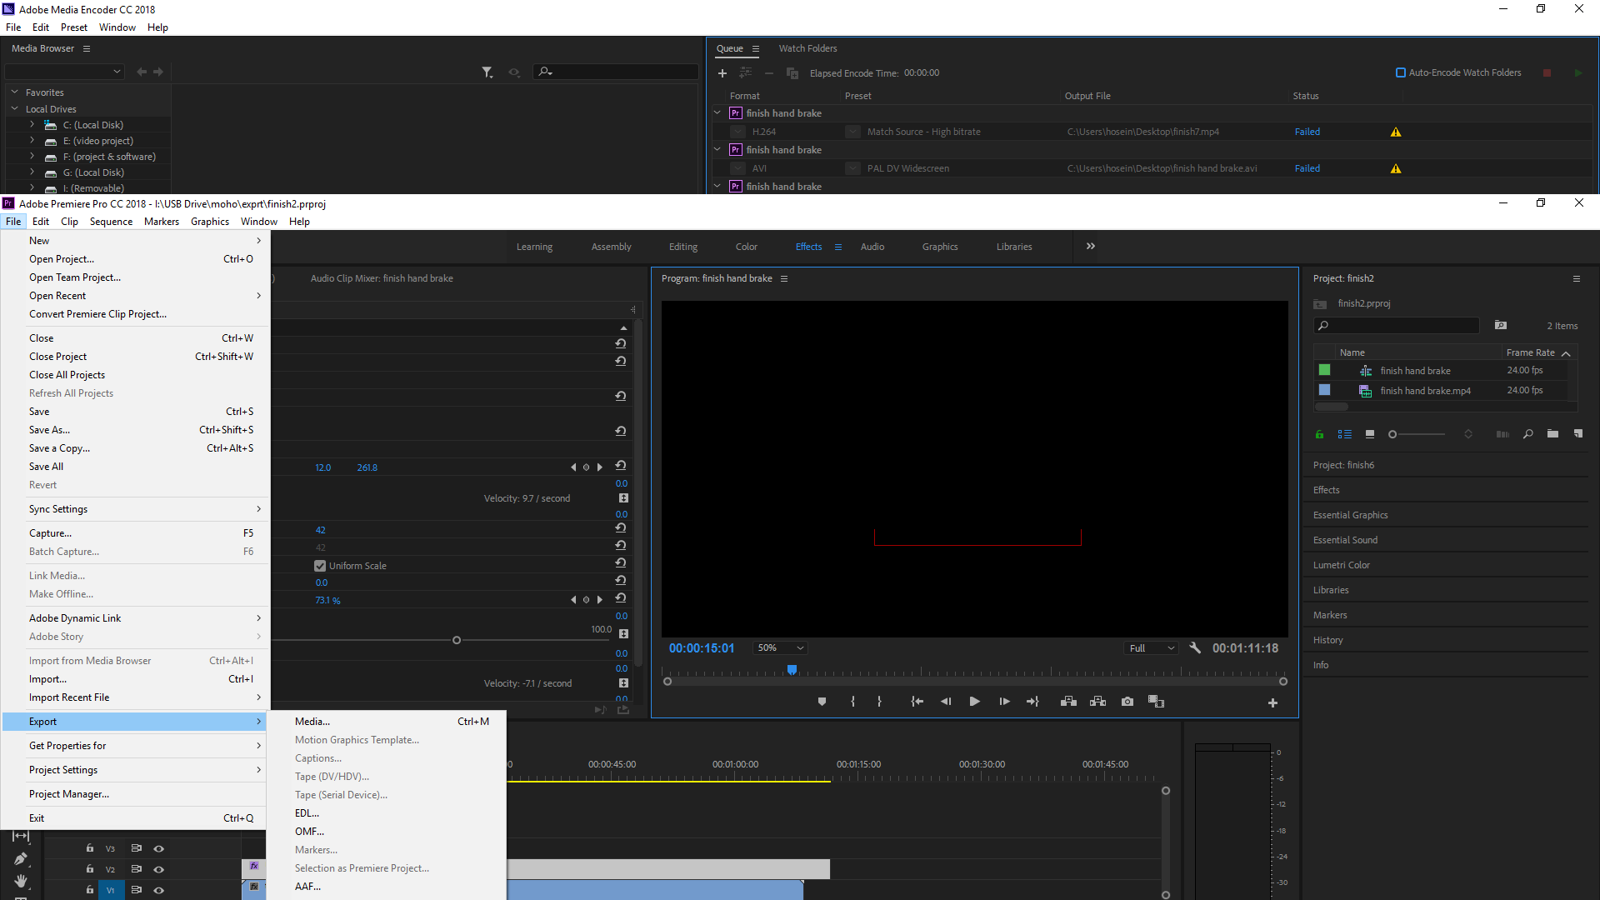The width and height of the screenshot is (1600, 900).
Task: Click the Go to In Point icon
Action: (x=917, y=701)
